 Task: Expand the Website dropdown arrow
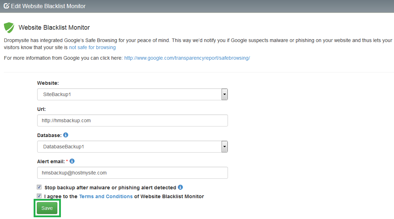[224, 94]
